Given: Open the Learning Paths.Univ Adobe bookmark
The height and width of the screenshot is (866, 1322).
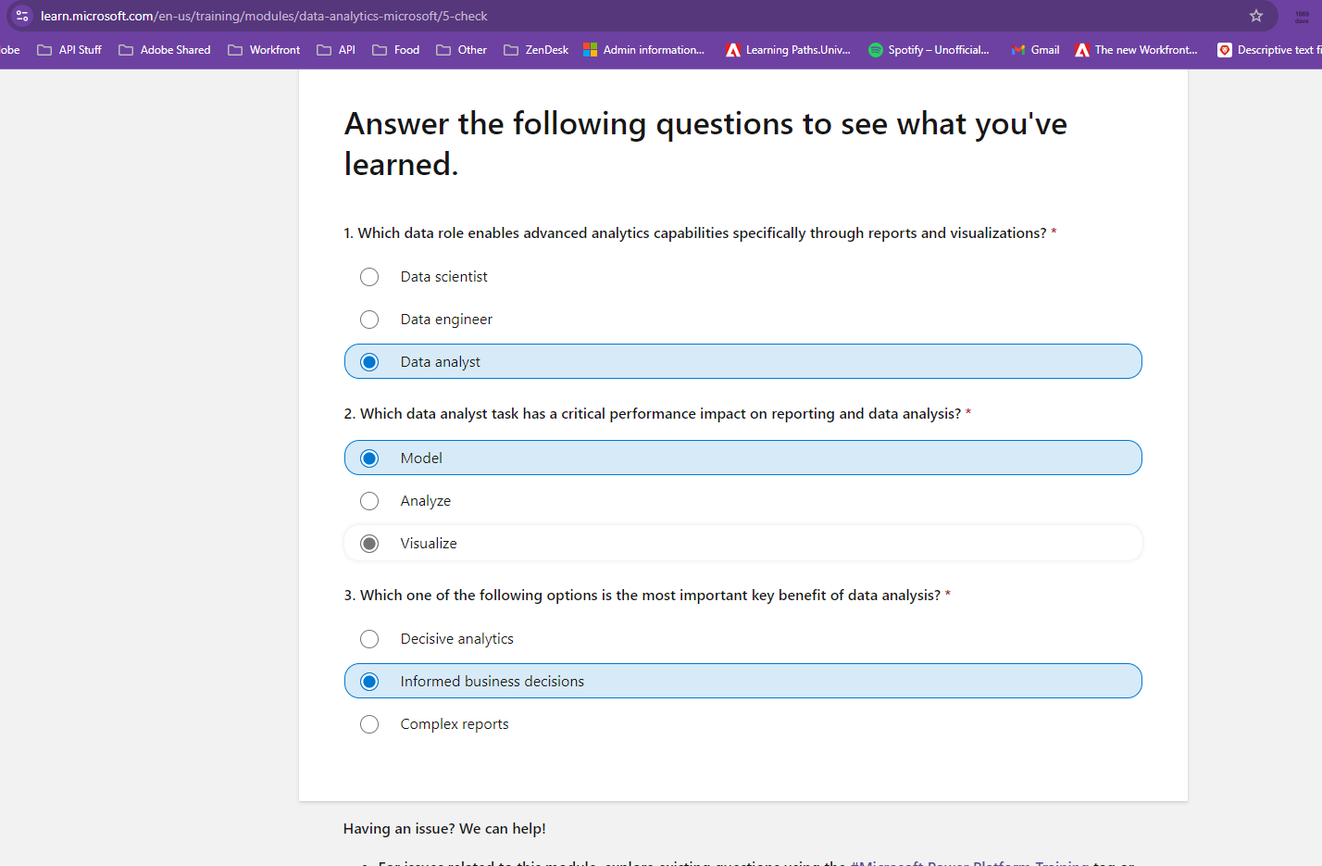Looking at the screenshot, I should coord(788,50).
